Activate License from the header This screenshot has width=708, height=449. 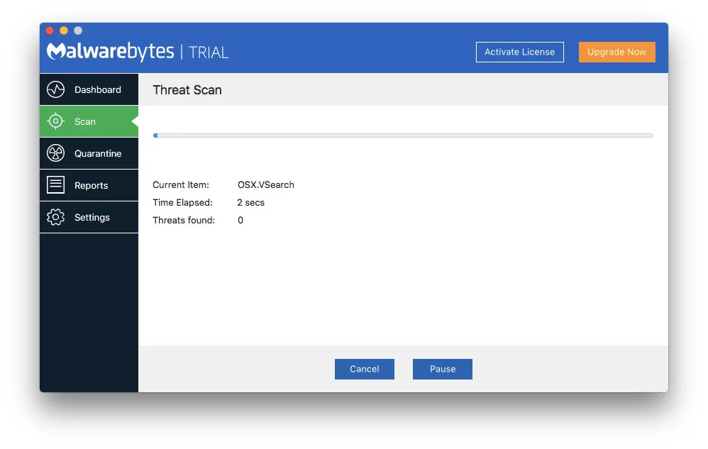point(519,52)
